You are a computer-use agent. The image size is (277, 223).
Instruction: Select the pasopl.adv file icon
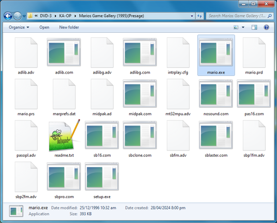point(26,135)
